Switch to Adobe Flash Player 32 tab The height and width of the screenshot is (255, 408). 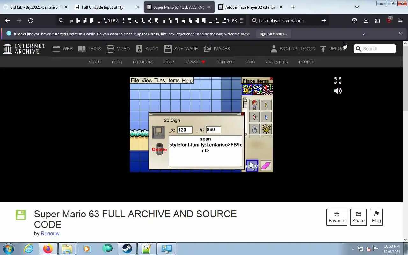coord(251,7)
